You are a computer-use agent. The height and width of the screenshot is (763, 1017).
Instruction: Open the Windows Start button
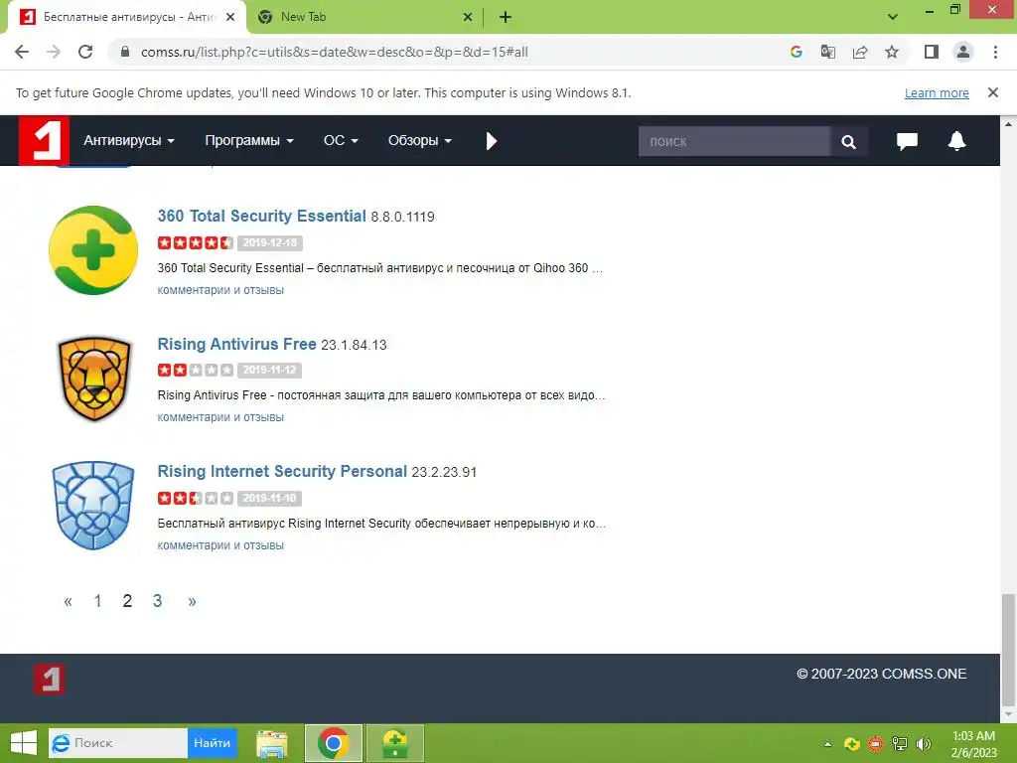click(24, 743)
